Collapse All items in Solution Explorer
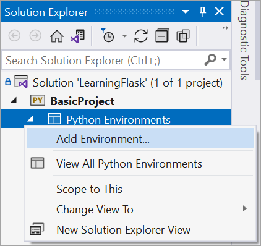 tap(163, 36)
